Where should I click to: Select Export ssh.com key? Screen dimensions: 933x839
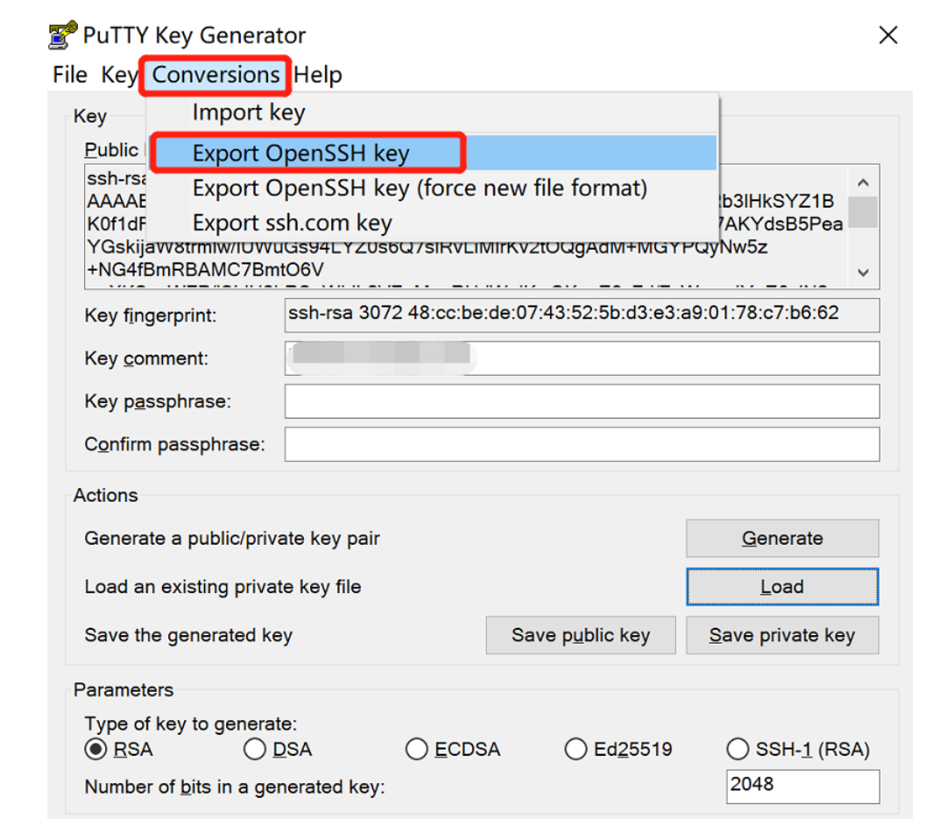click(289, 222)
